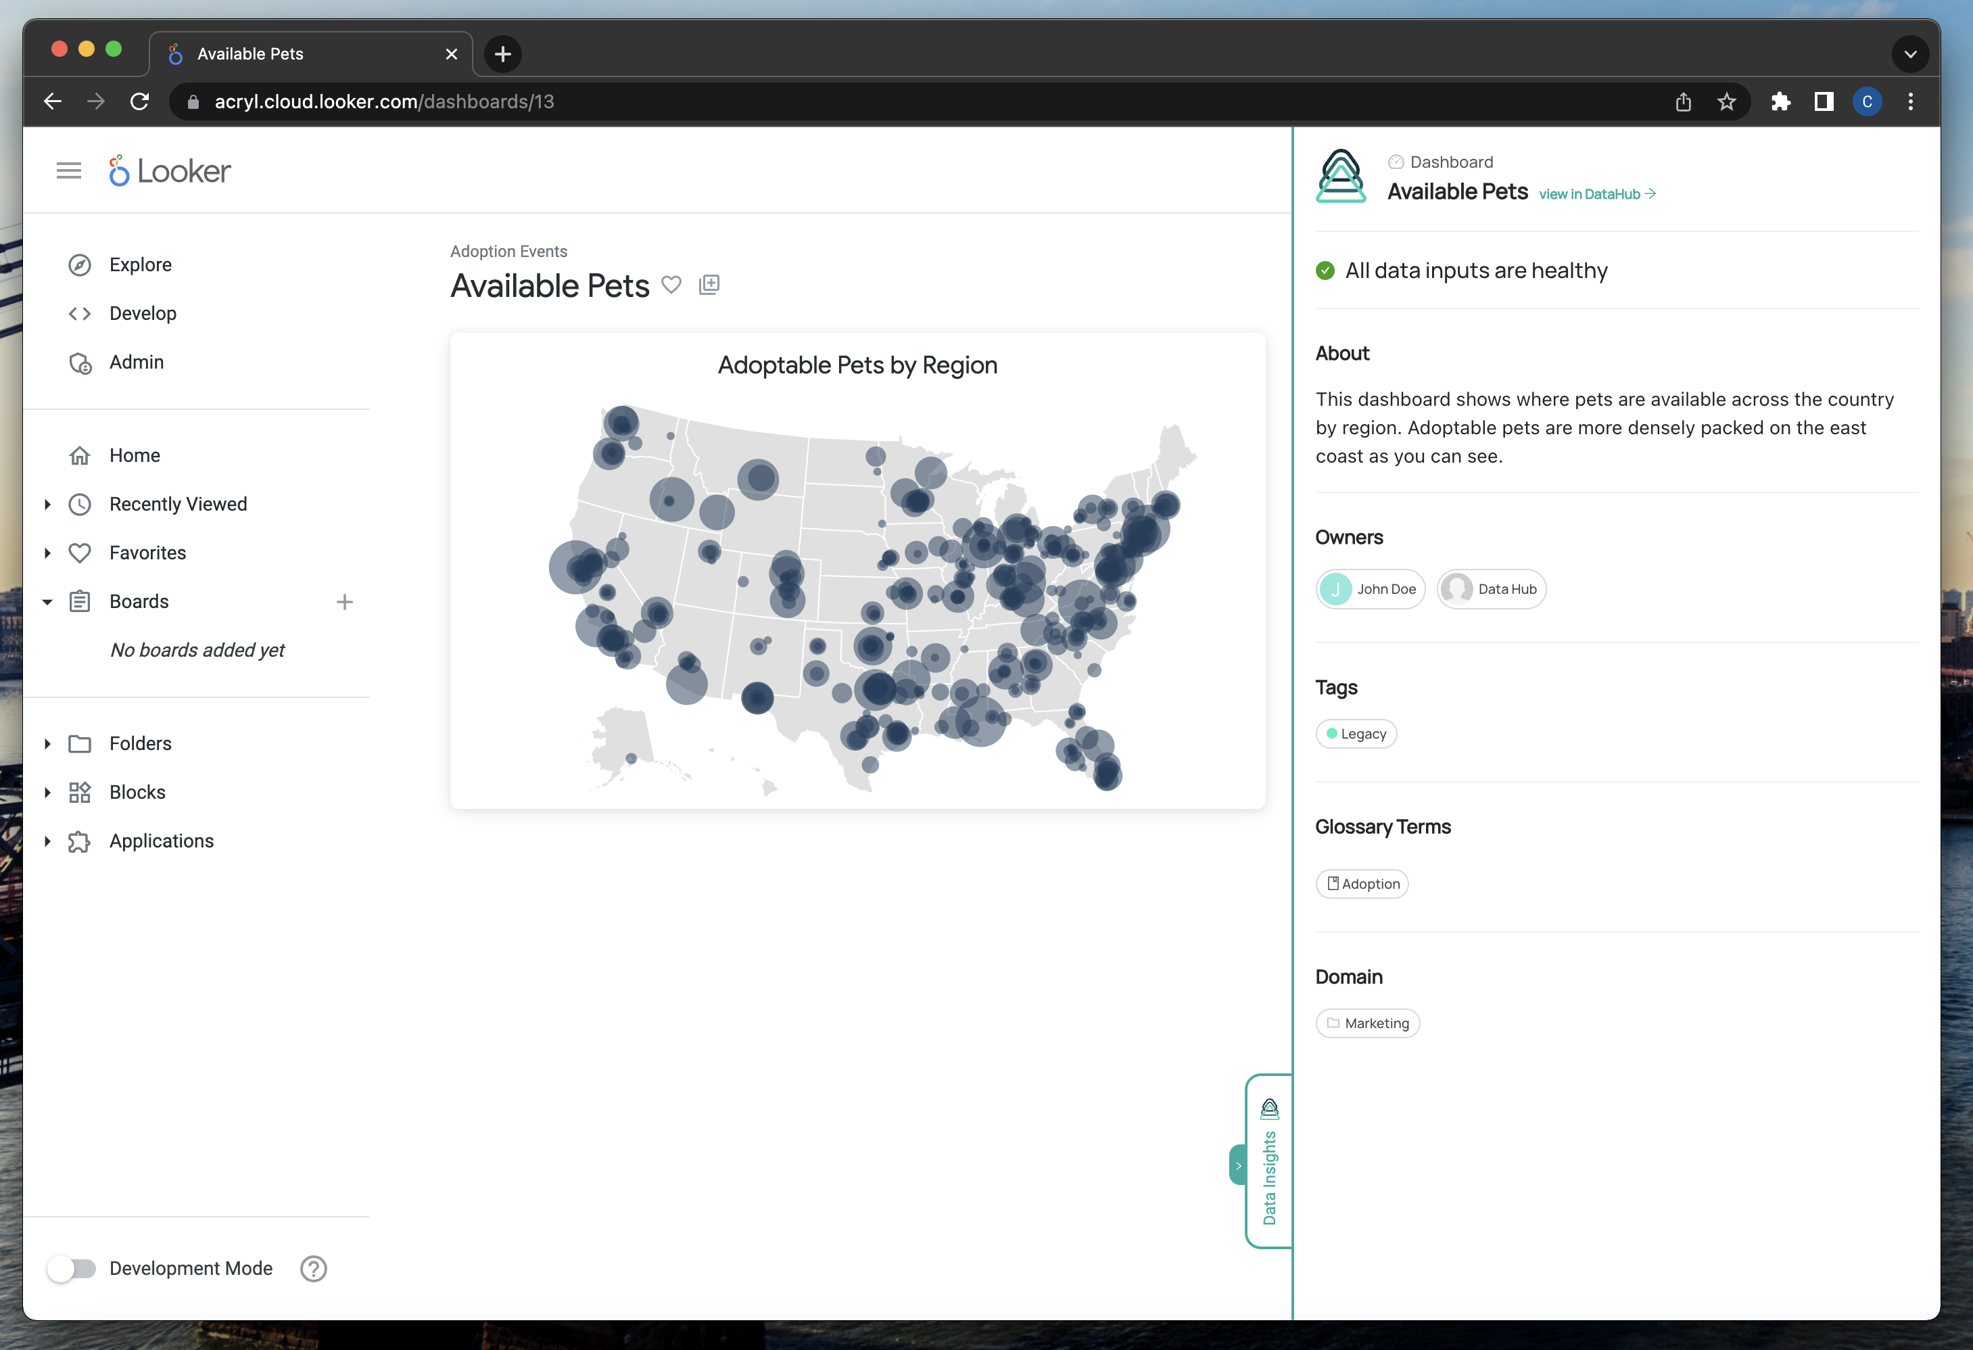Go to the Admin section

pyautogui.click(x=136, y=363)
